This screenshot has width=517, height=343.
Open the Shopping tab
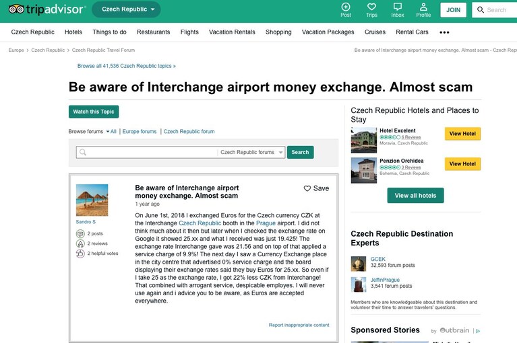[278, 32]
